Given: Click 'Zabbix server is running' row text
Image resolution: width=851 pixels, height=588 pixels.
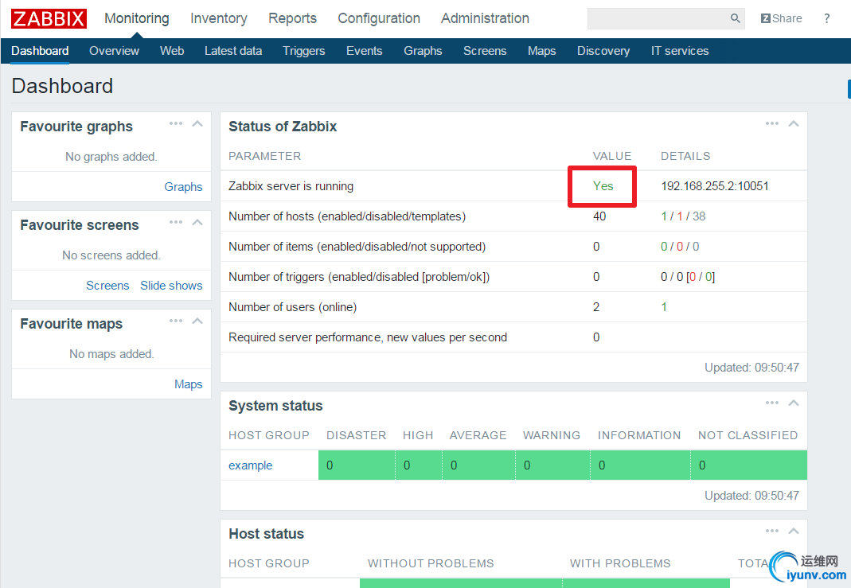Looking at the screenshot, I should click(291, 186).
